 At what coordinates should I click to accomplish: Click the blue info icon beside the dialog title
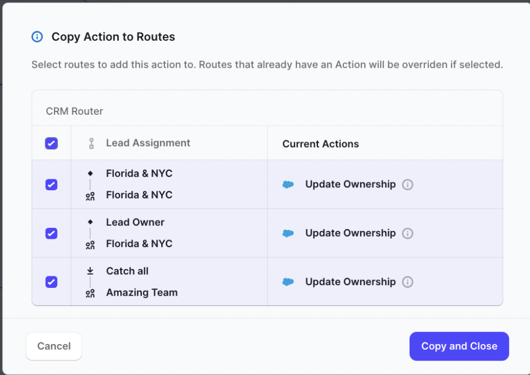[x=37, y=36]
